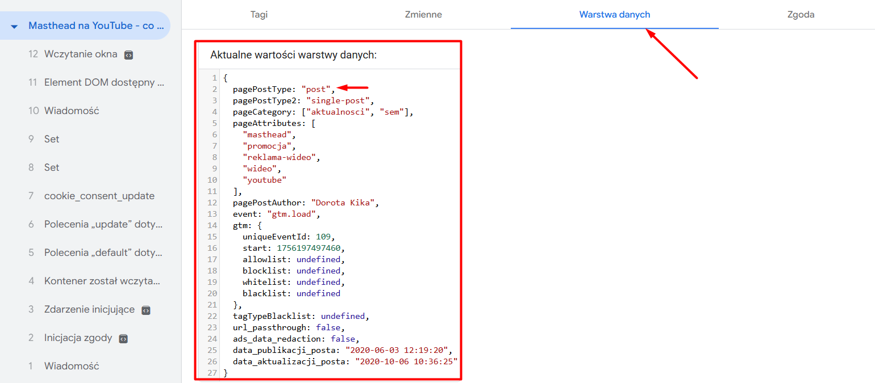Click the code icon beside Inicjacja zgody
This screenshot has height=383, width=875.
click(x=123, y=339)
